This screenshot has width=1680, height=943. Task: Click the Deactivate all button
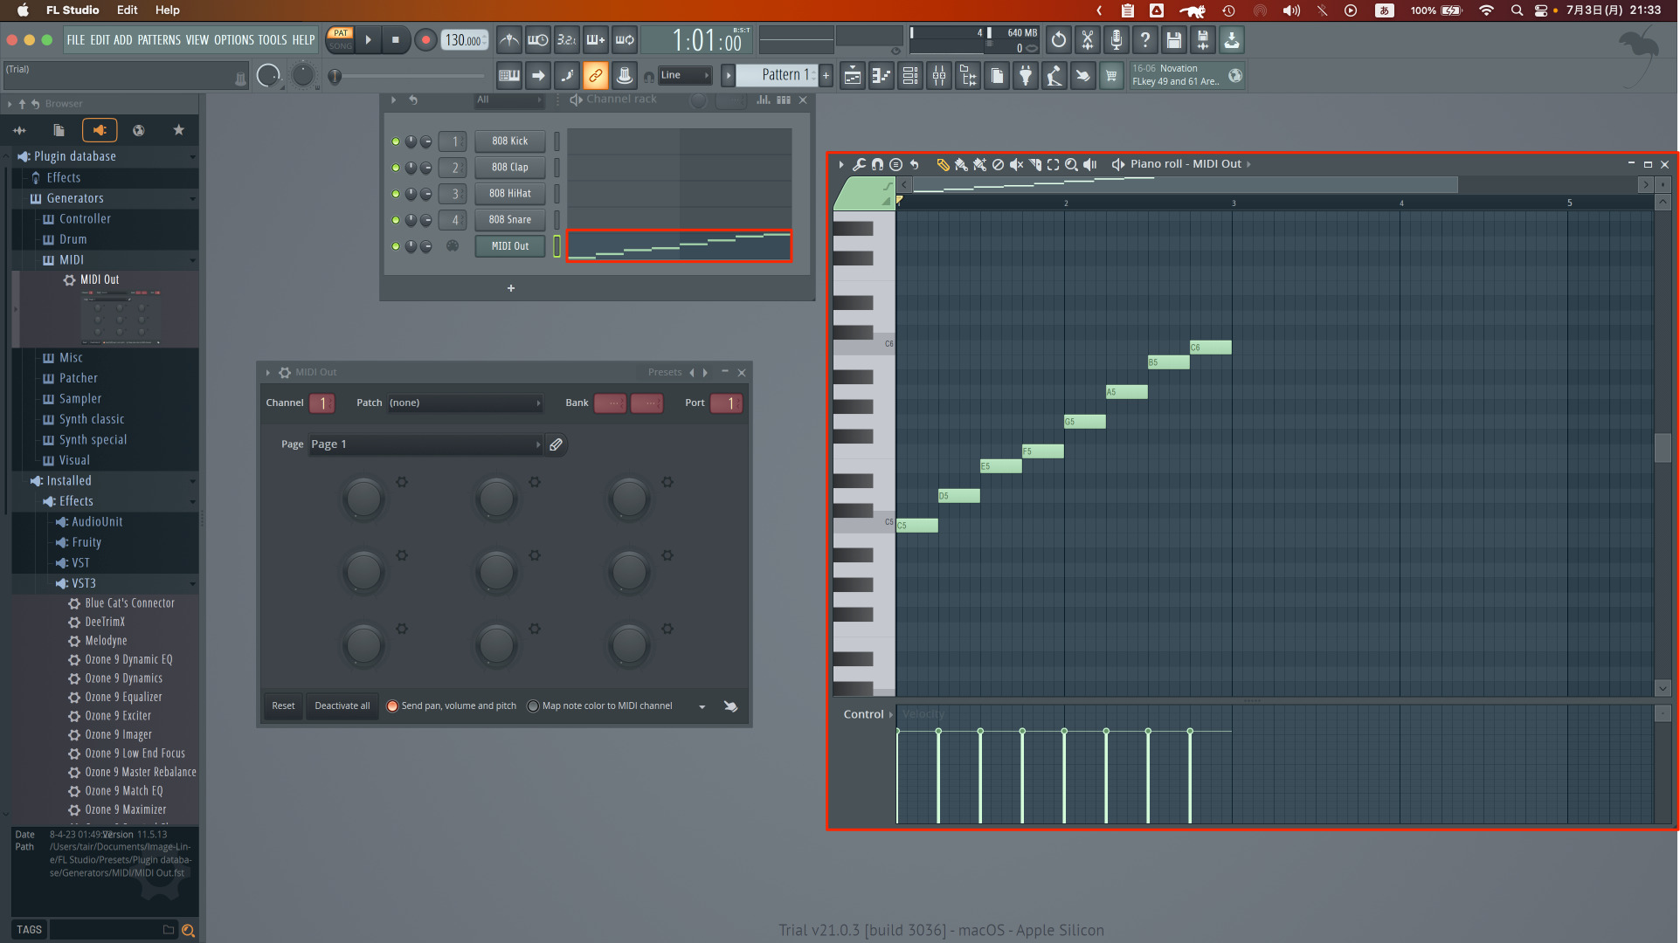coord(342,706)
